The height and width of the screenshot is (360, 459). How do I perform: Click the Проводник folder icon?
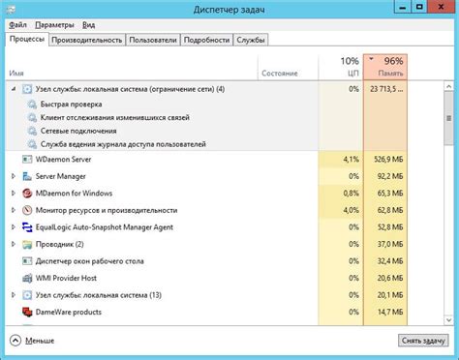pyautogui.click(x=27, y=245)
